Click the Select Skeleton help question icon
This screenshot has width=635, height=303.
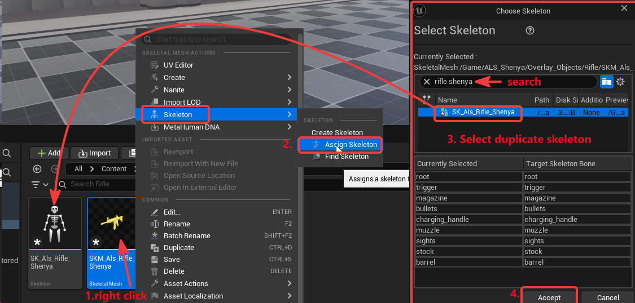click(529, 31)
